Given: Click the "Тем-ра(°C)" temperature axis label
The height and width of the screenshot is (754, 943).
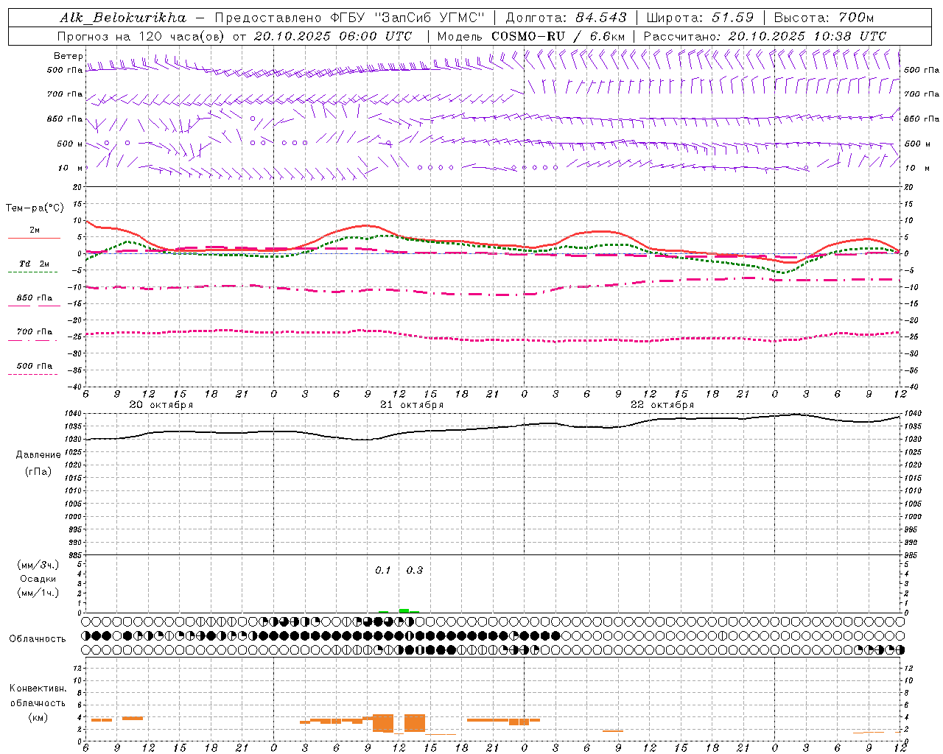Looking at the screenshot, I should (35, 208).
